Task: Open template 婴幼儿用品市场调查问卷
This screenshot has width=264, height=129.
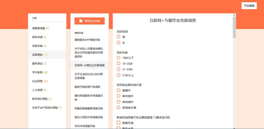Action: pyautogui.click(x=90, y=117)
